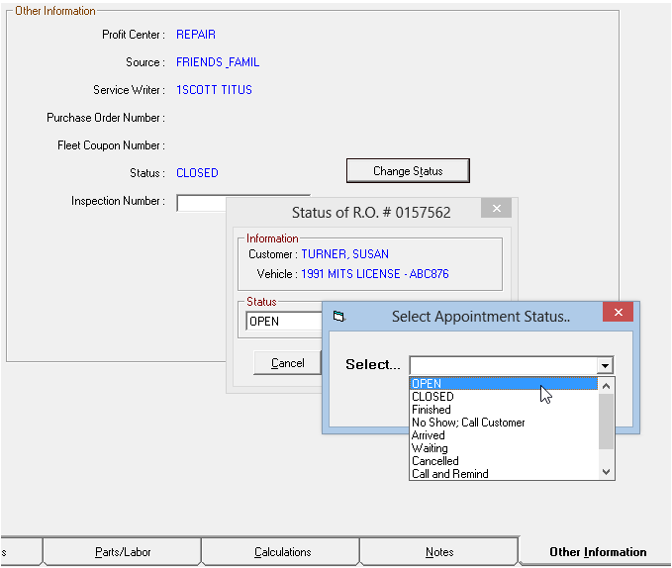Expand the Select combo box arrow
Screen dimensions: 672x568
(x=605, y=365)
